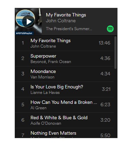137x147 pixels.
Task: Click My Favorite Things title in header
Action: pos(66,15)
